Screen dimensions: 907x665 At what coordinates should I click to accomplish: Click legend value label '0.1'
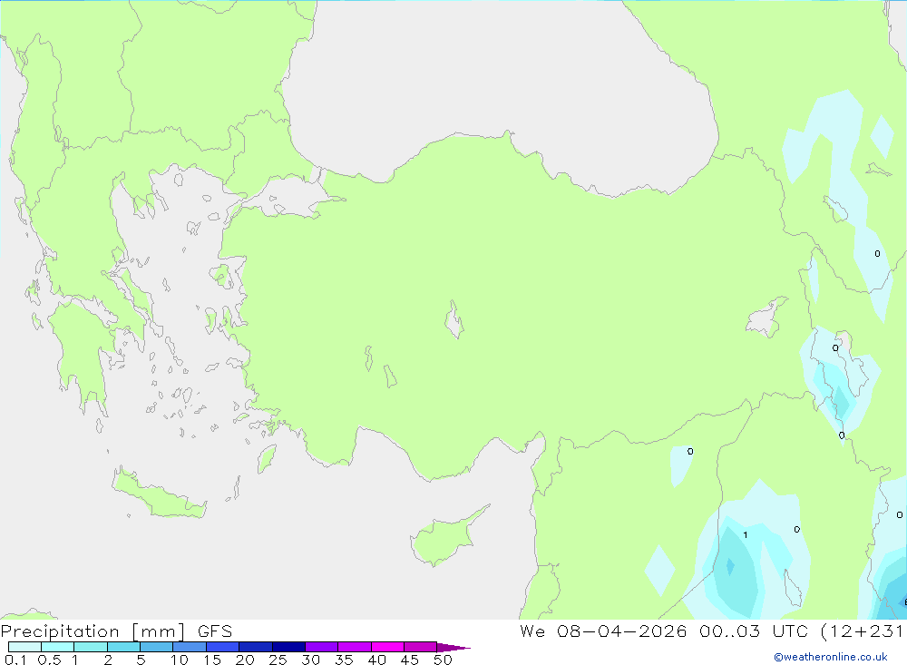[15, 660]
